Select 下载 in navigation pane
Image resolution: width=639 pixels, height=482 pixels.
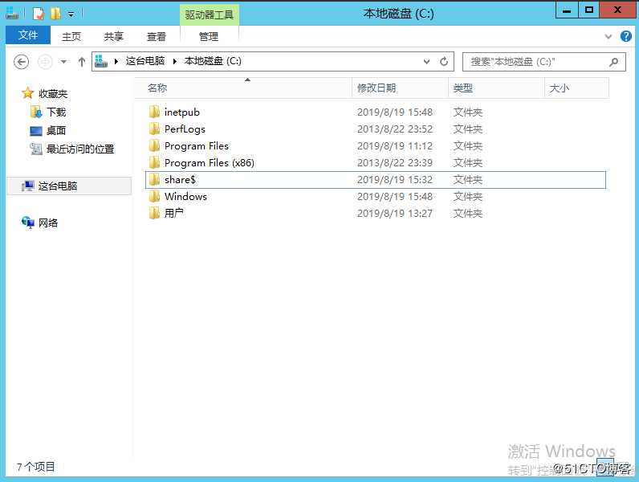coord(56,112)
